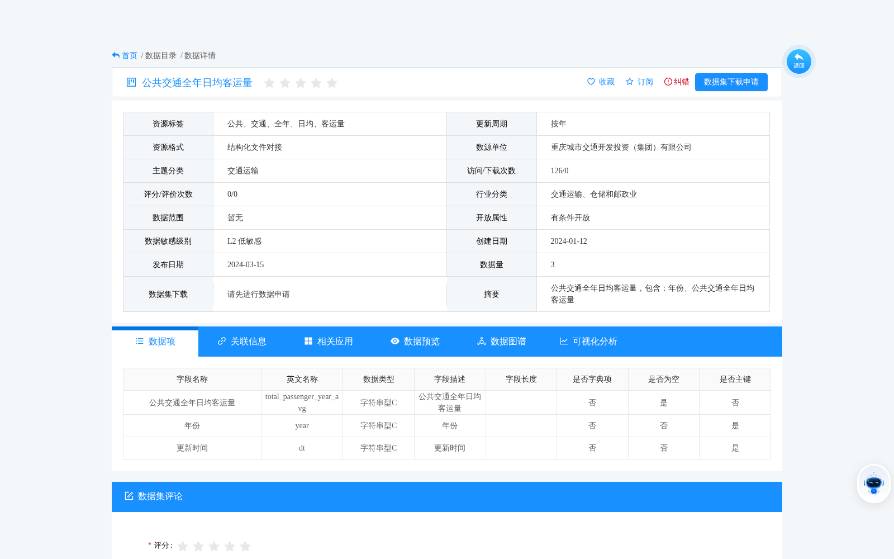Click the 交通运输 theme category value
Image resolution: width=894 pixels, height=559 pixels.
pos(243,171)
